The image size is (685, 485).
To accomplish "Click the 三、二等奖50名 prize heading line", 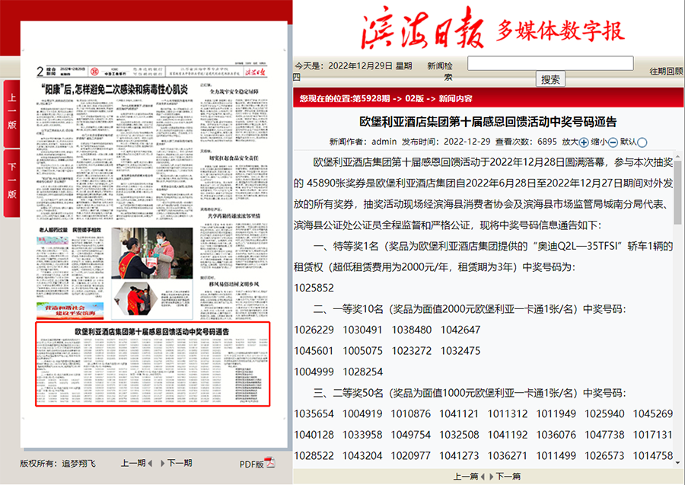I will [x=470, y=393].
